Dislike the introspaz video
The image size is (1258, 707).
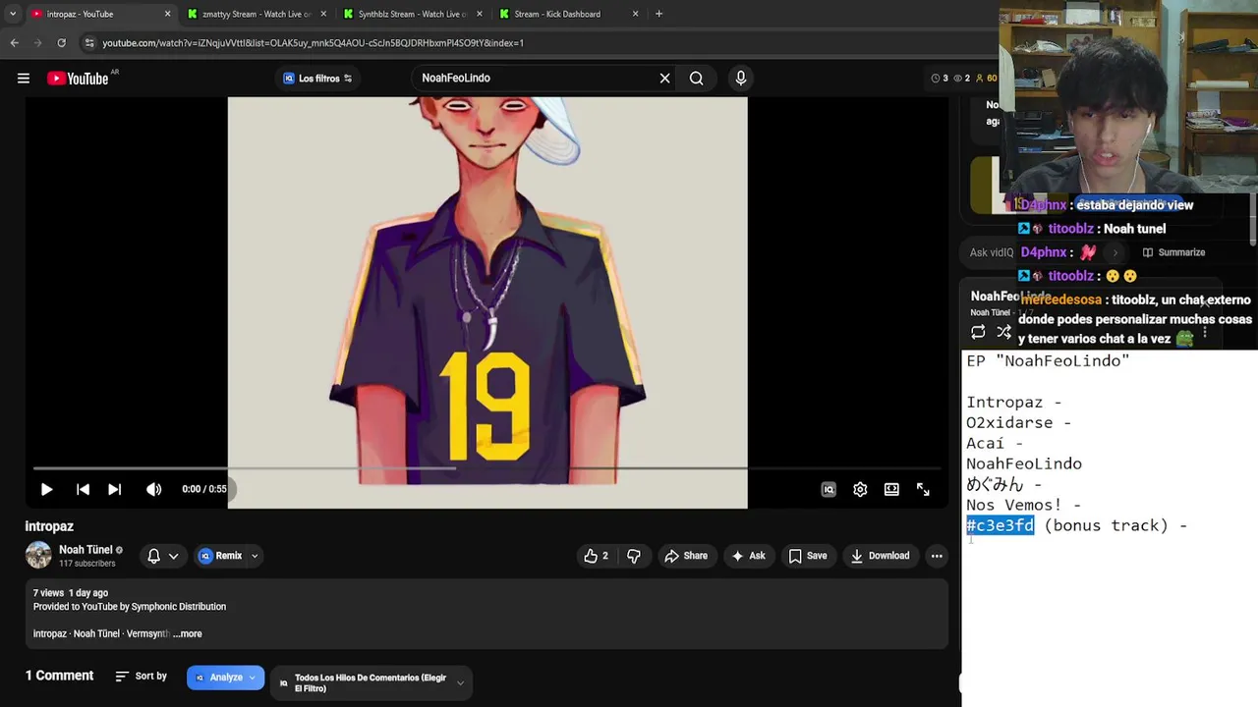pyautogui.click(x=634, y=556)
